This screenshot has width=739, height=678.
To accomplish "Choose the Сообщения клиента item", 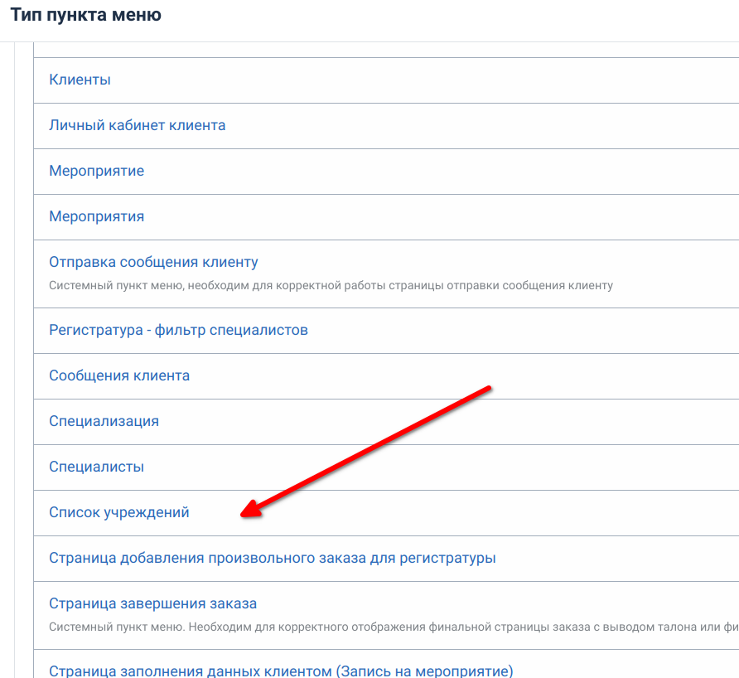I will click(119, 376).
